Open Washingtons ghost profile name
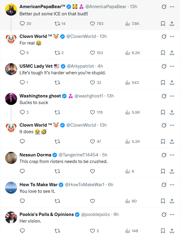This screenshot has width=182, height=234. tap(40, 96)
